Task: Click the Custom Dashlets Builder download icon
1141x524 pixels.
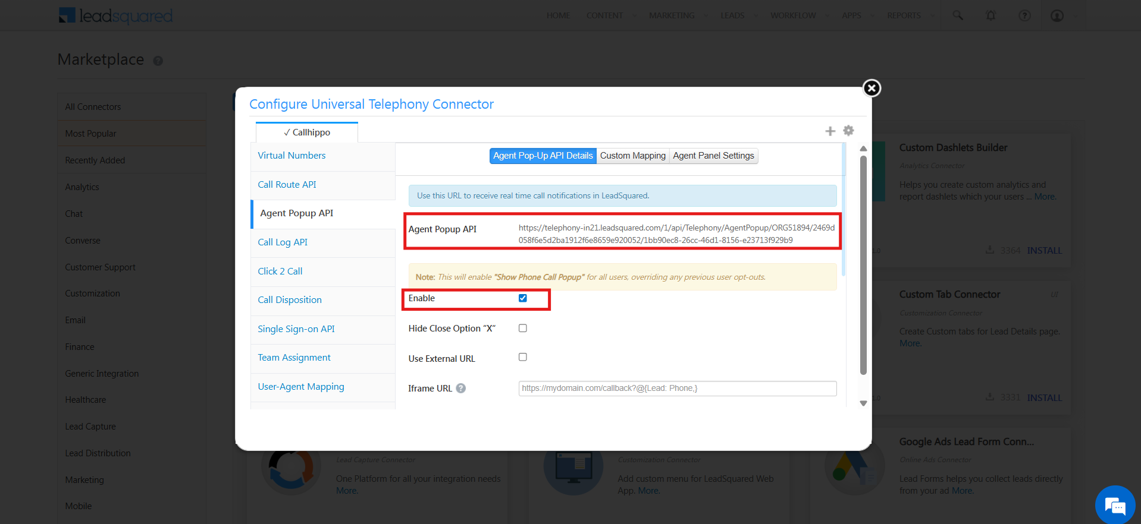Action: coord(989,250)
